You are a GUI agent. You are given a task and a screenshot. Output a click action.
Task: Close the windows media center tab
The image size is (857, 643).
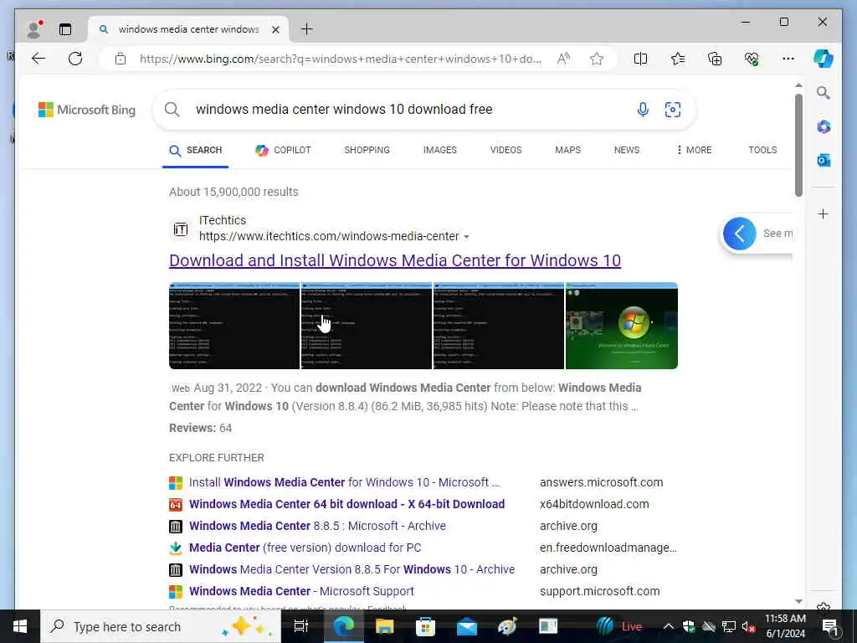click(276, 29)
